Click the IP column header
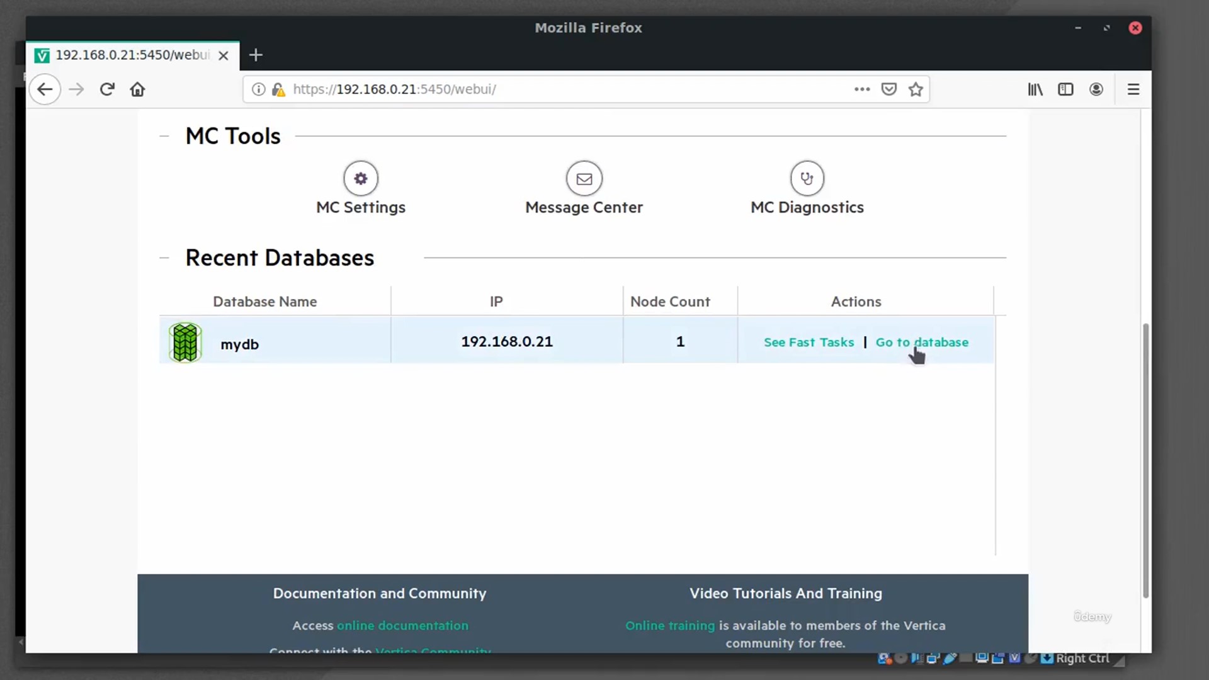This screenshot has height=680, width=1209. click(x=496, y=302)
